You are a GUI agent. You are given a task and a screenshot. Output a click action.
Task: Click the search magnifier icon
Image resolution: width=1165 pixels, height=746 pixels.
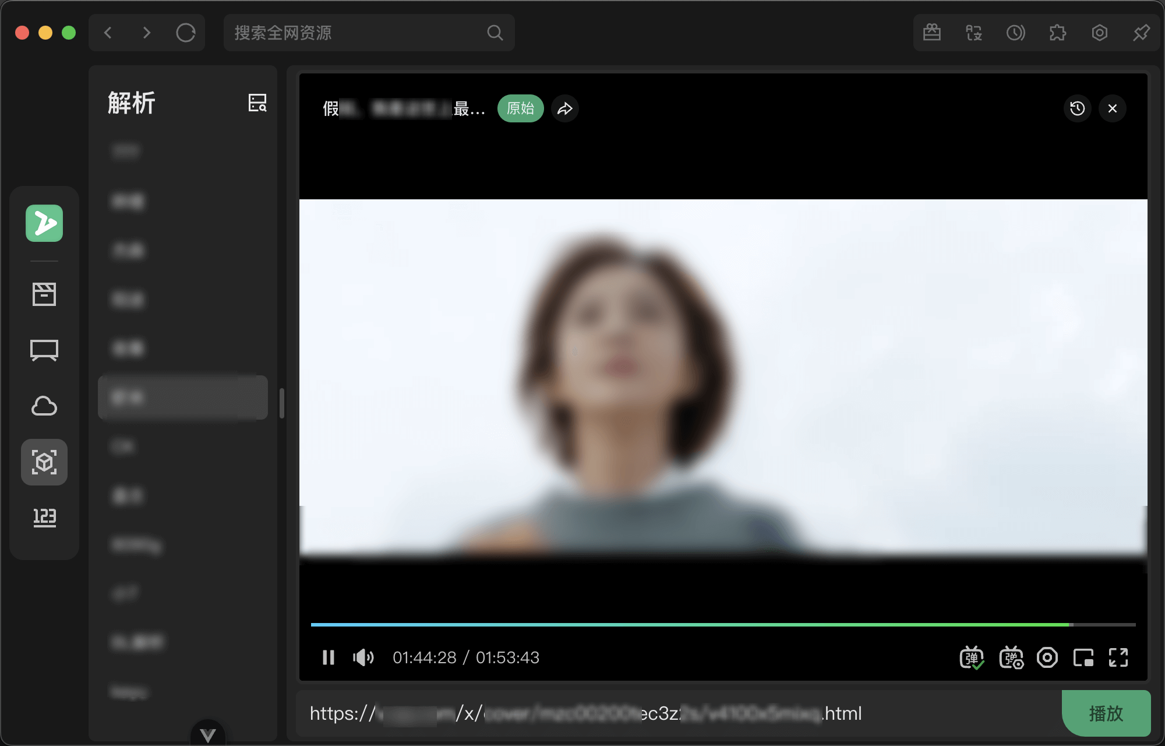click(x=495, y=33)
